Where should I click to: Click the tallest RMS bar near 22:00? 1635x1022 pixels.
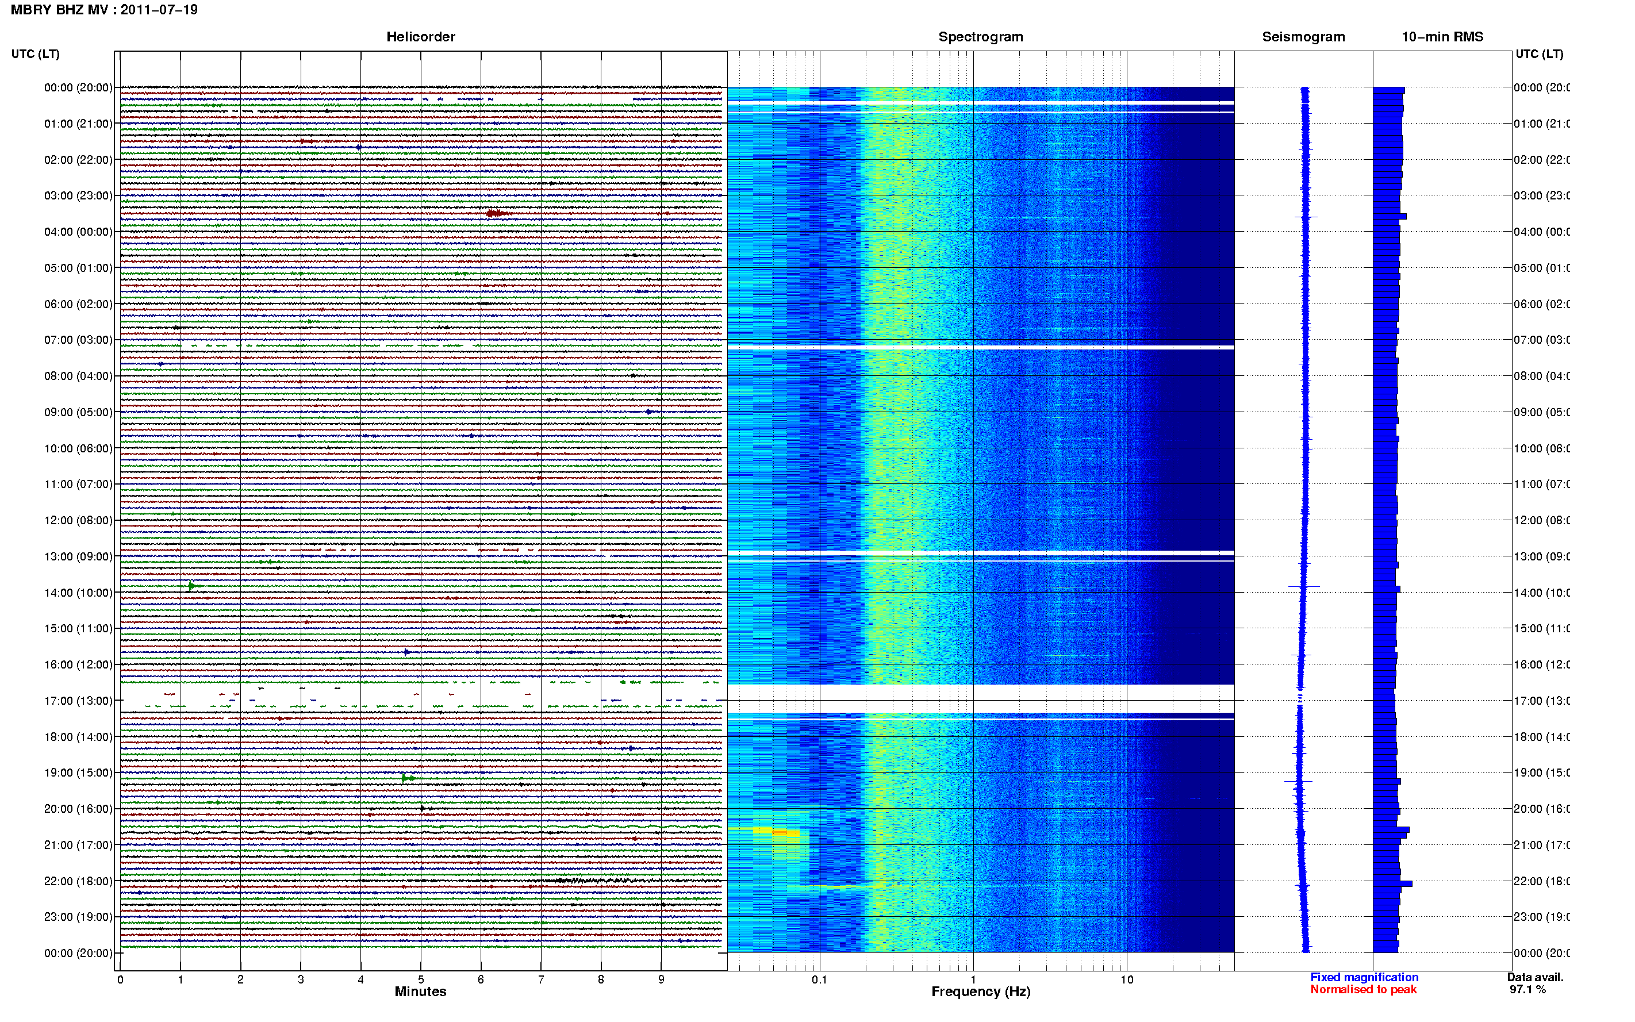pyautogui.click(x=1393, y=883)
